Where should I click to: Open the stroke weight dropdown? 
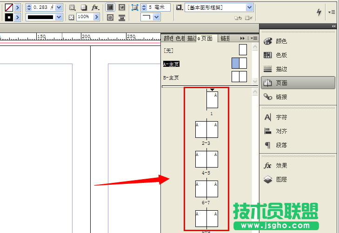pyautogui.click(x=59, y=7)
